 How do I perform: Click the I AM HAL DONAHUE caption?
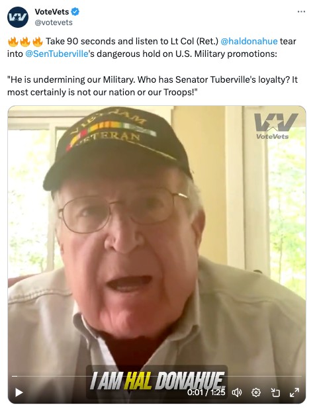click(157, 381)
